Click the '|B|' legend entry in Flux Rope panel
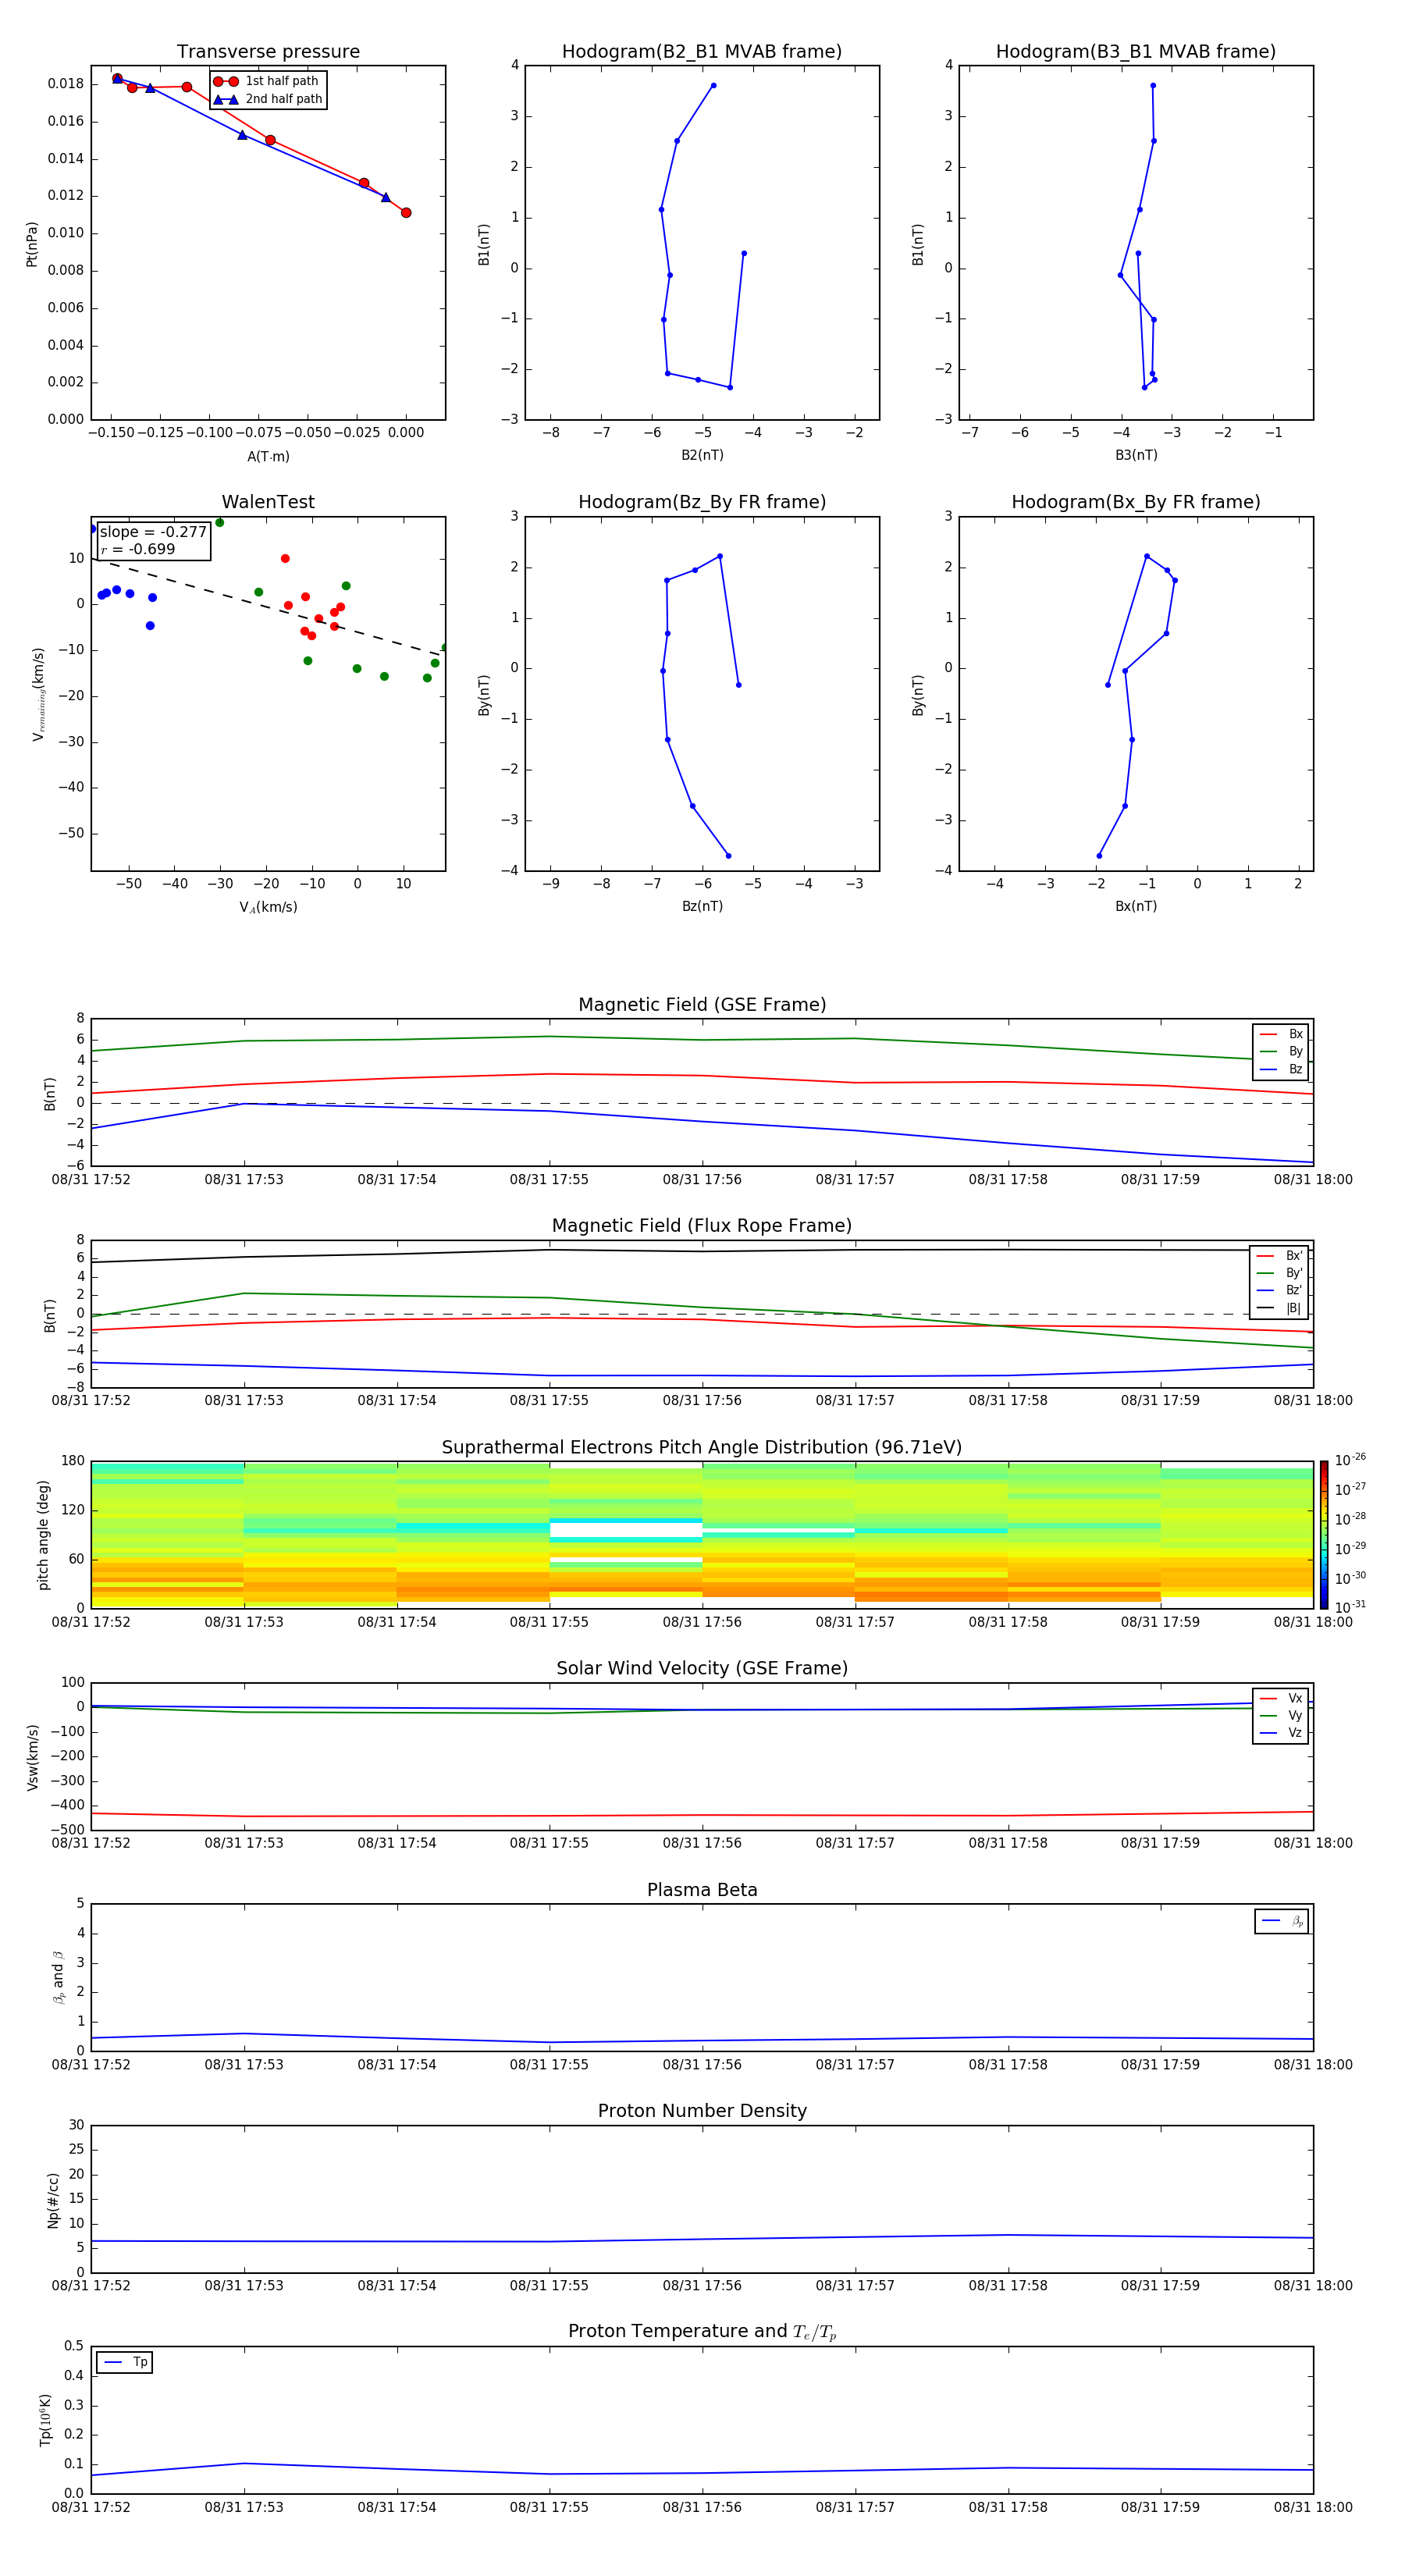Viewport: 1405px width, 2576px height. pos(1279,1308)
